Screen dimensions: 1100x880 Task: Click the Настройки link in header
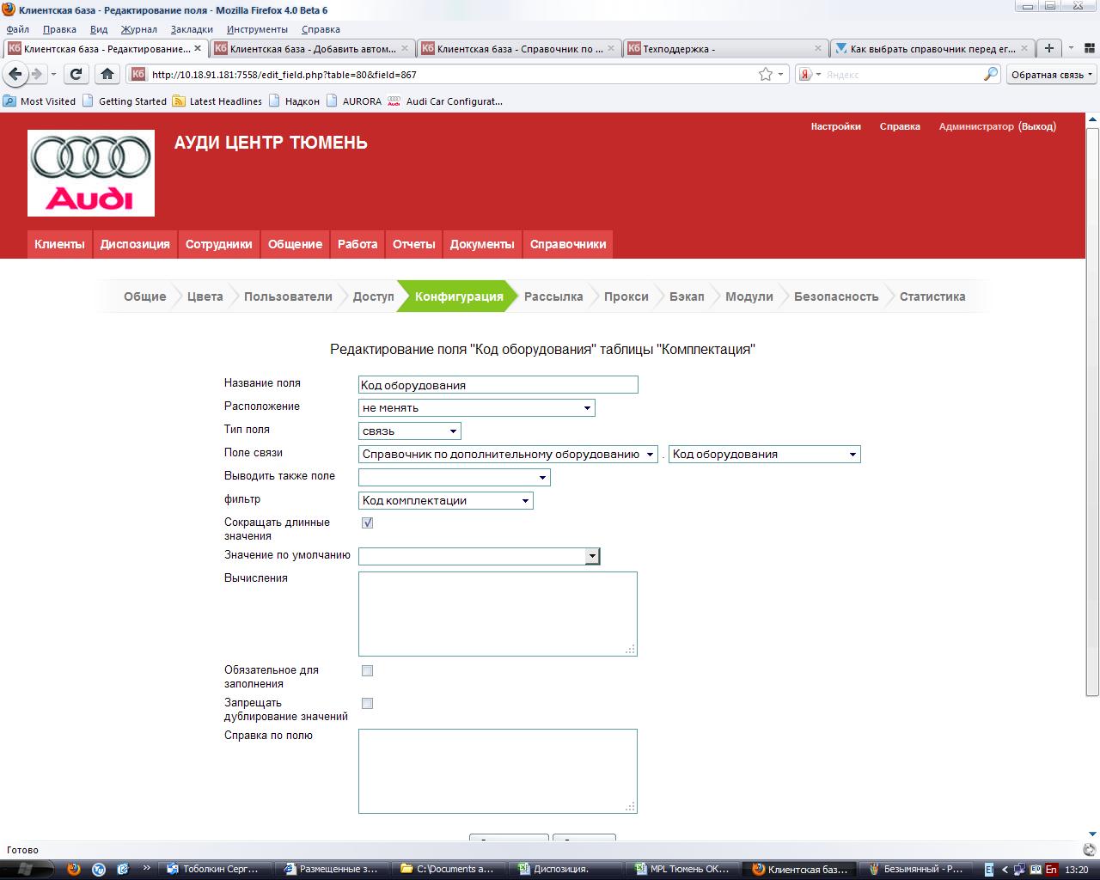[835, 126]
